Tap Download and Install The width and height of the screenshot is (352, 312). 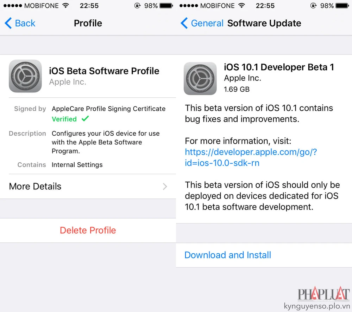click(x=227, y=255)
